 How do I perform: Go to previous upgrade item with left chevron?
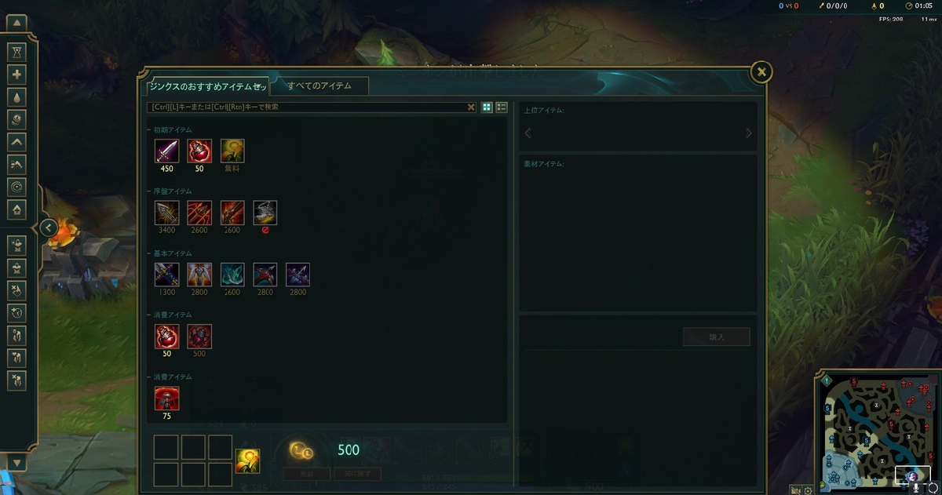[528, 133]
